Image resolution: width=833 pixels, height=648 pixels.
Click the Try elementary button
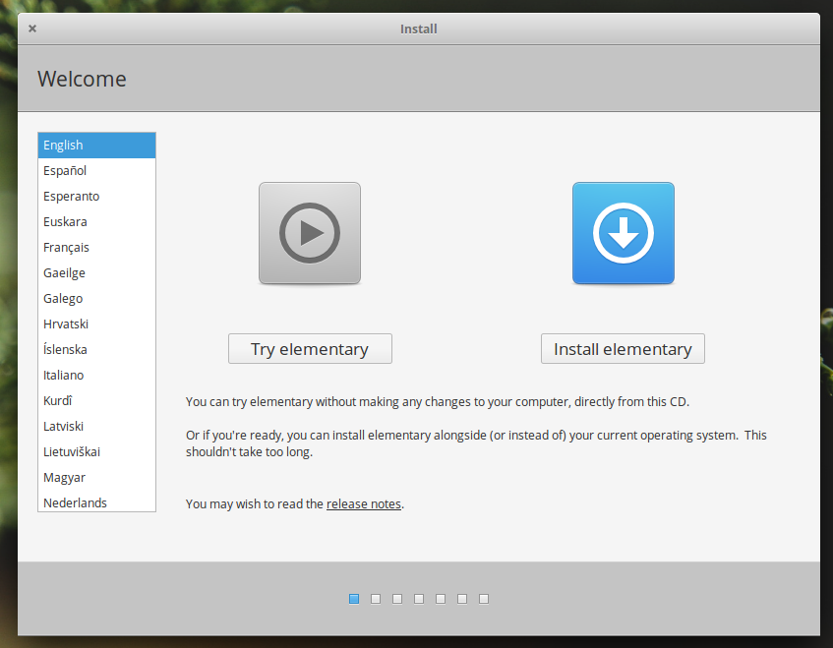[x=310, y=349]
